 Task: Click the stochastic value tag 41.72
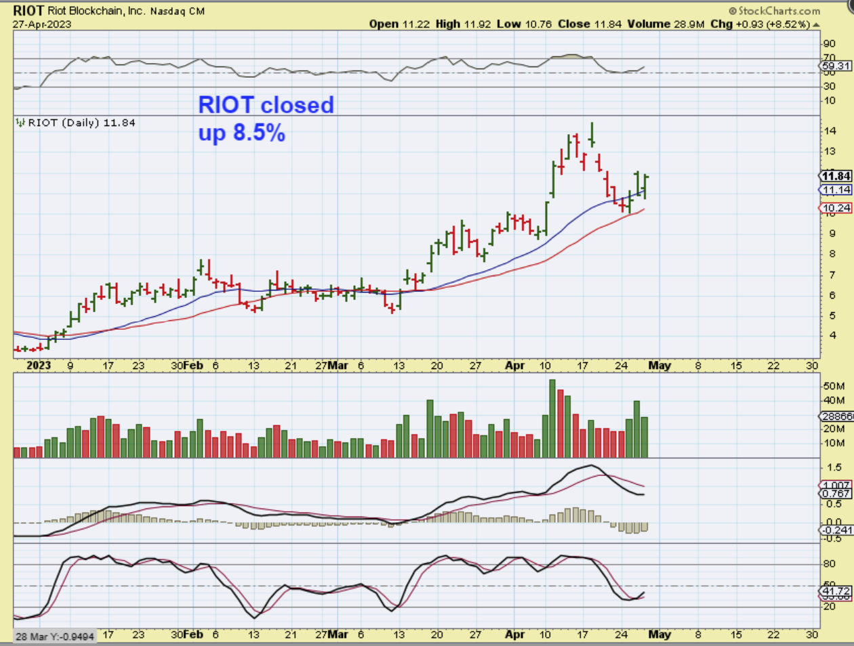[x=836, y=591]
